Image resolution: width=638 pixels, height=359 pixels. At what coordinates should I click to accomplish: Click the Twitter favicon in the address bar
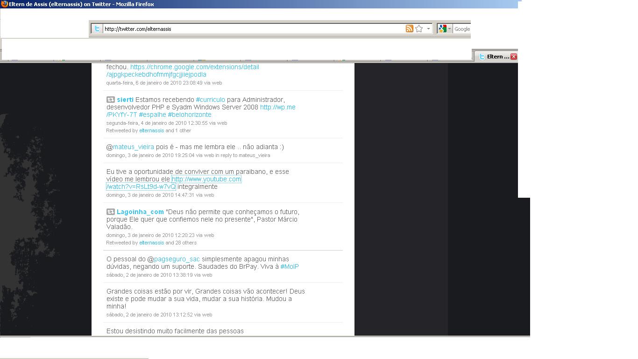[x=97, y=29]
